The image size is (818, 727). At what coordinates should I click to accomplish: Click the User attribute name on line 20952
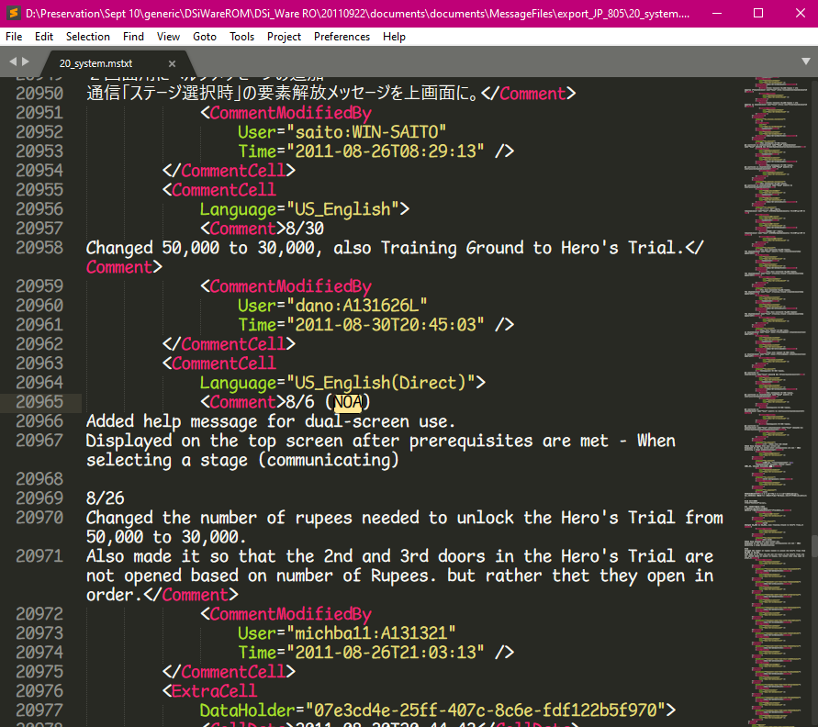[x=257, y=132]
